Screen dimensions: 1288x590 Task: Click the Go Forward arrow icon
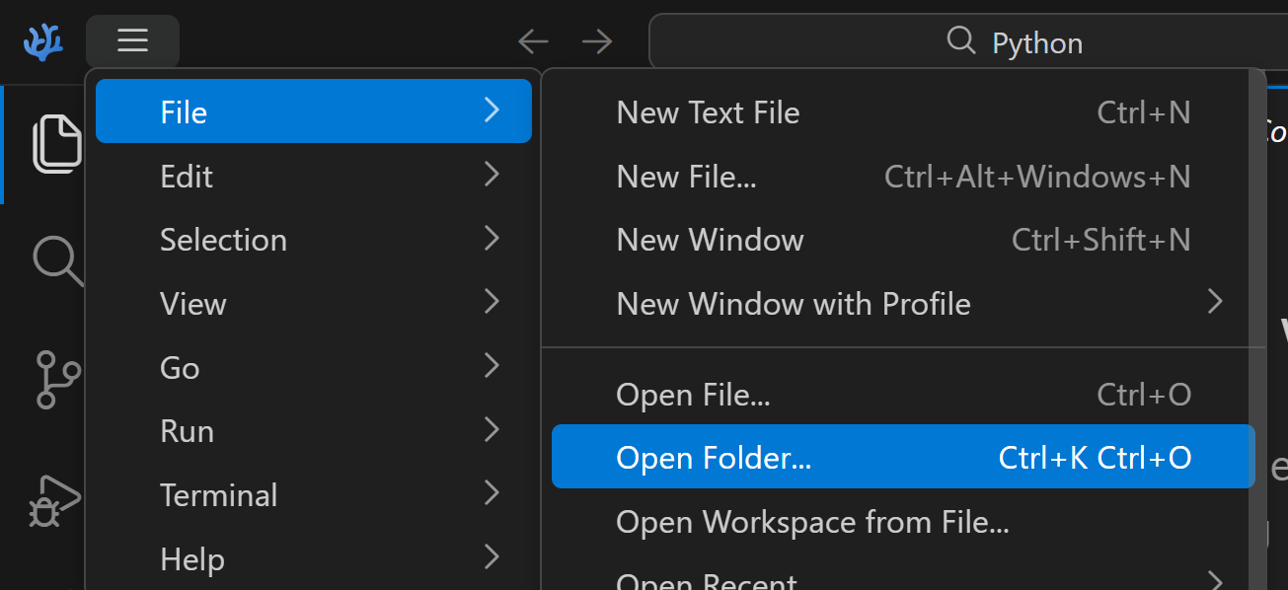click(597, 41)
